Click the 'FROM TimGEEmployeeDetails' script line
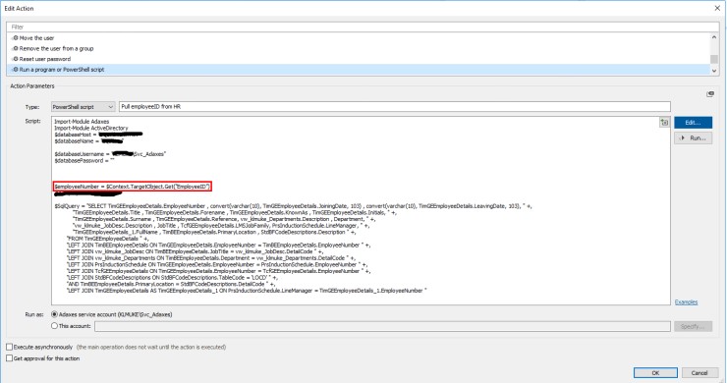The width and height of the screenshot is (727, 383). 107,239
